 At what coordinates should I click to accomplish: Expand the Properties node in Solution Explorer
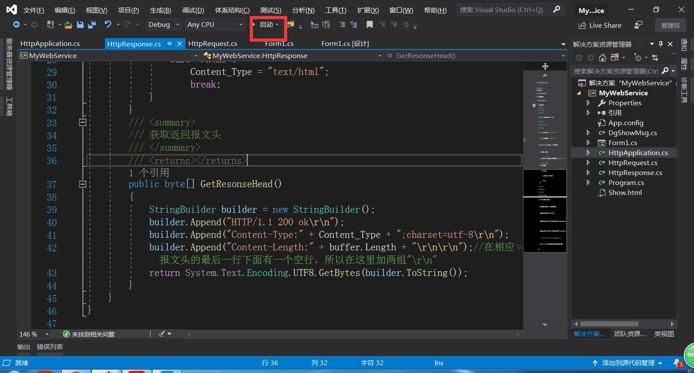(x=588, y=103)
